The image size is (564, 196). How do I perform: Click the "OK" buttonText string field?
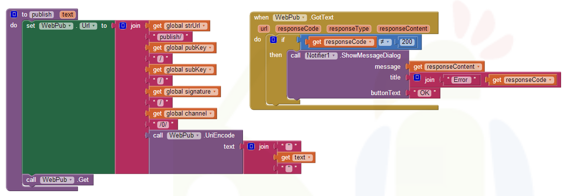424,93
